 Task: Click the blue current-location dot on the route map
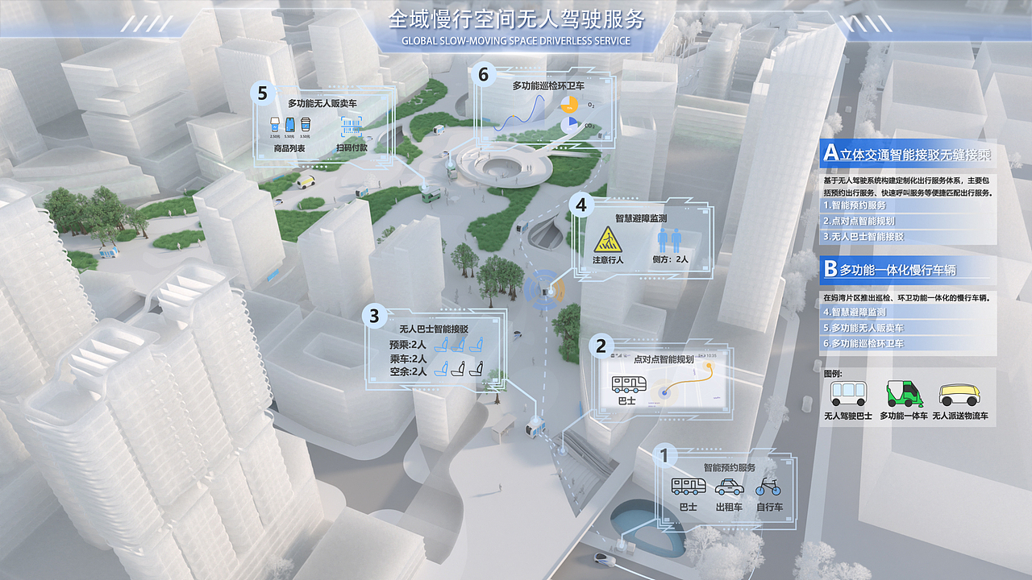pos(664,393)
